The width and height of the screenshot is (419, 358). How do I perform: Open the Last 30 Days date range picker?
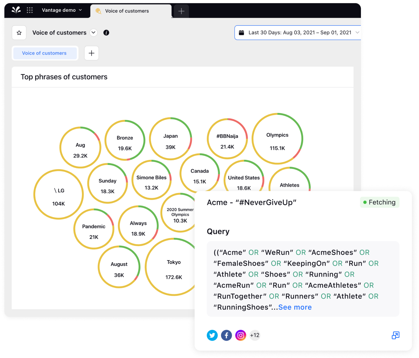(x=298, y=33)
